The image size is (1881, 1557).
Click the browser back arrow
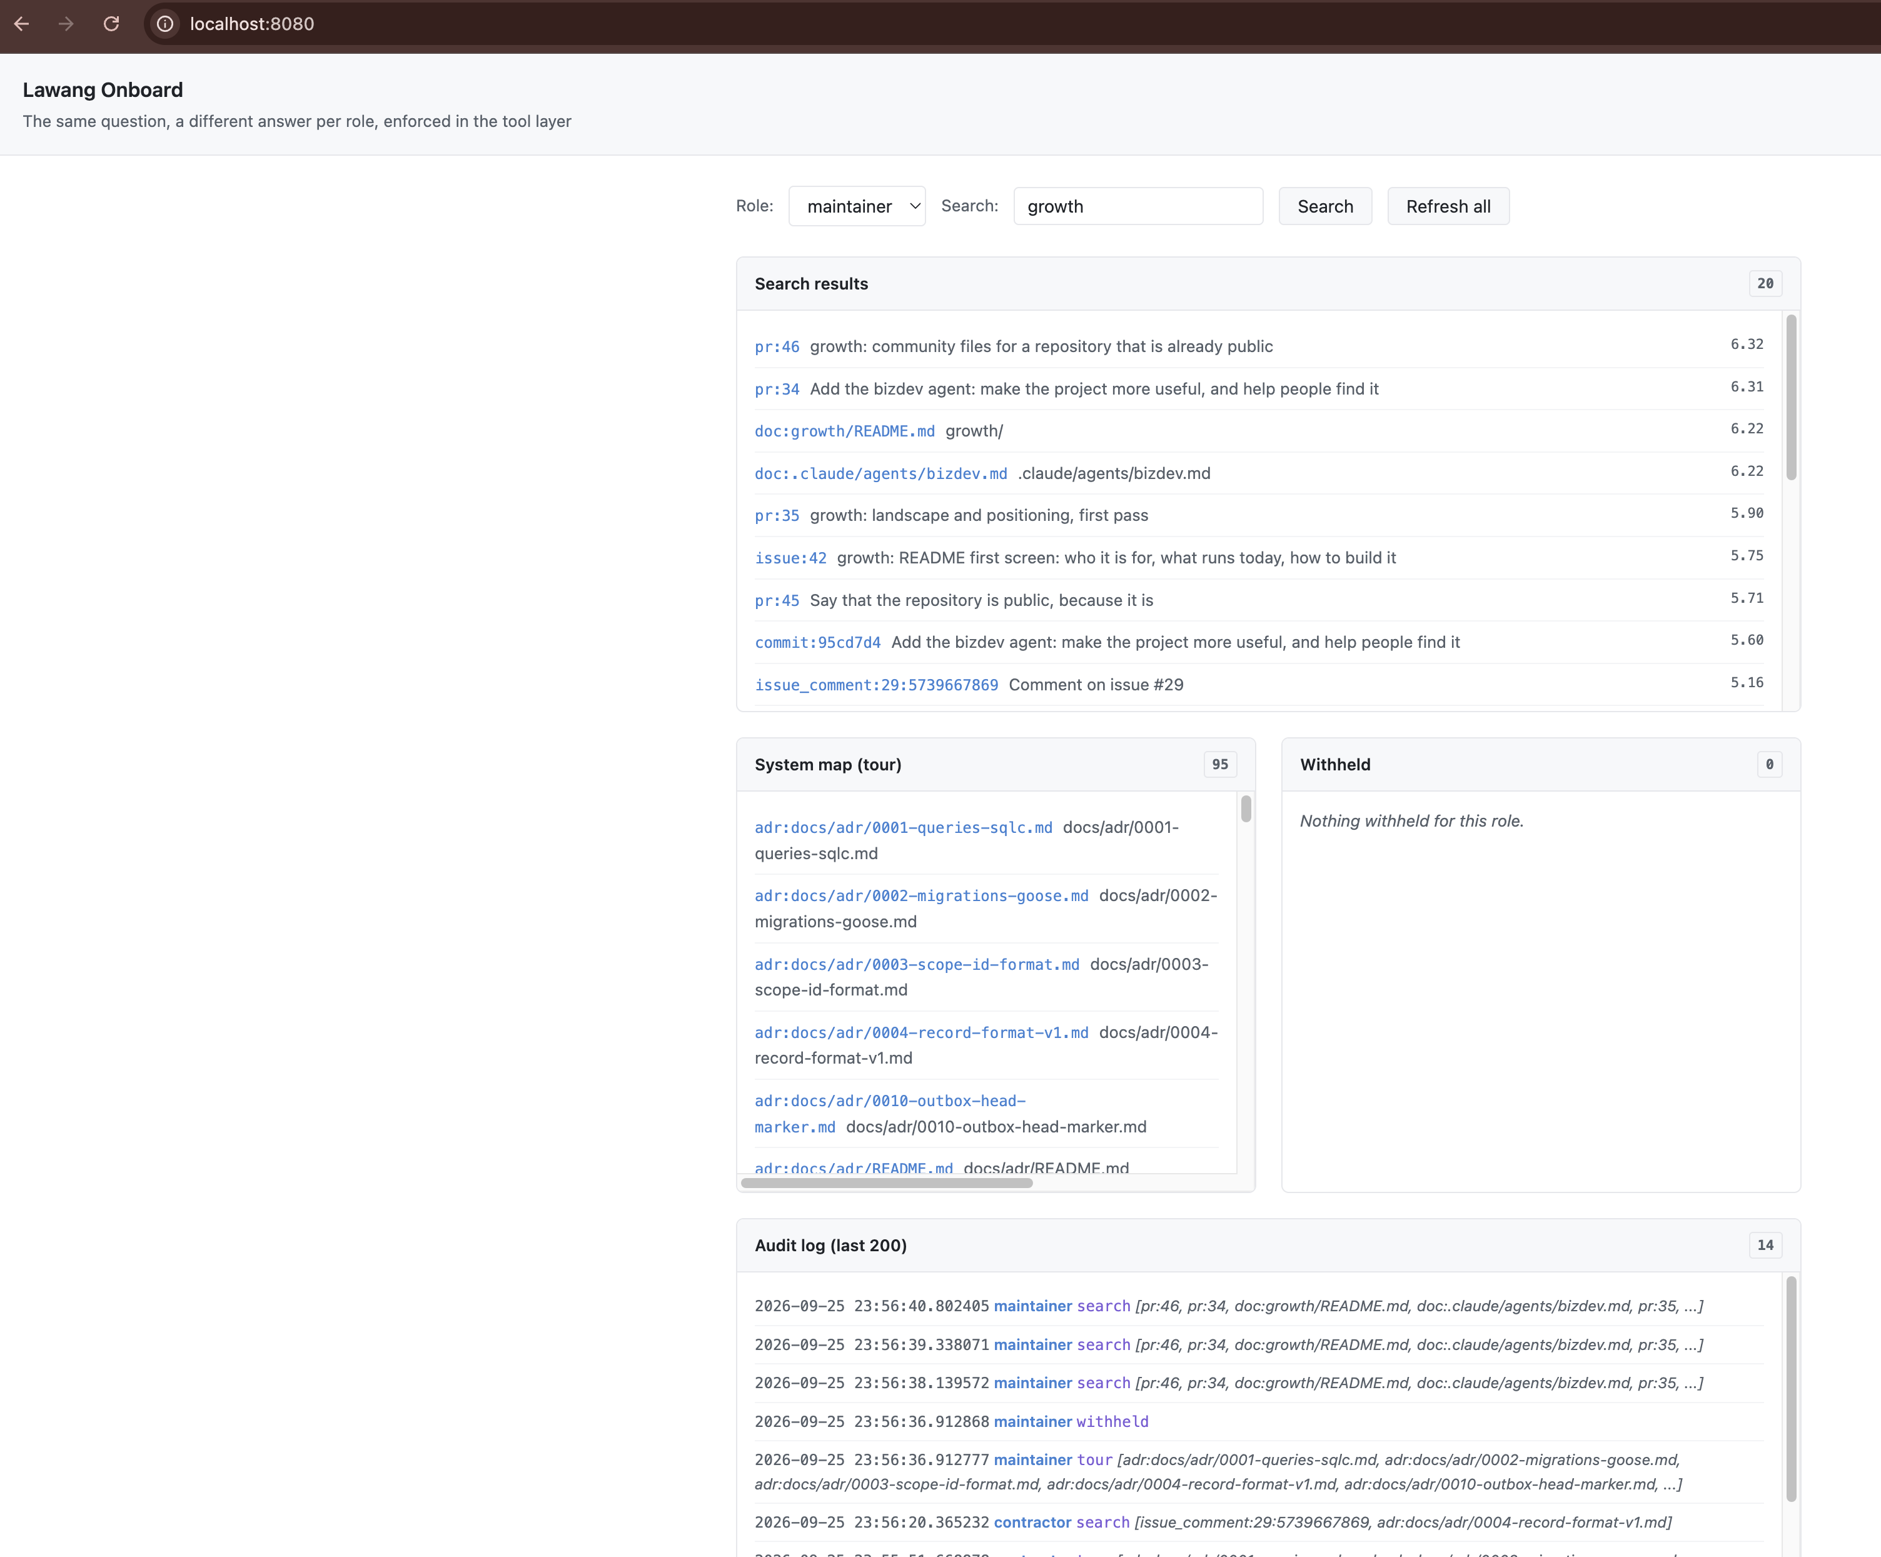(21, 24)
